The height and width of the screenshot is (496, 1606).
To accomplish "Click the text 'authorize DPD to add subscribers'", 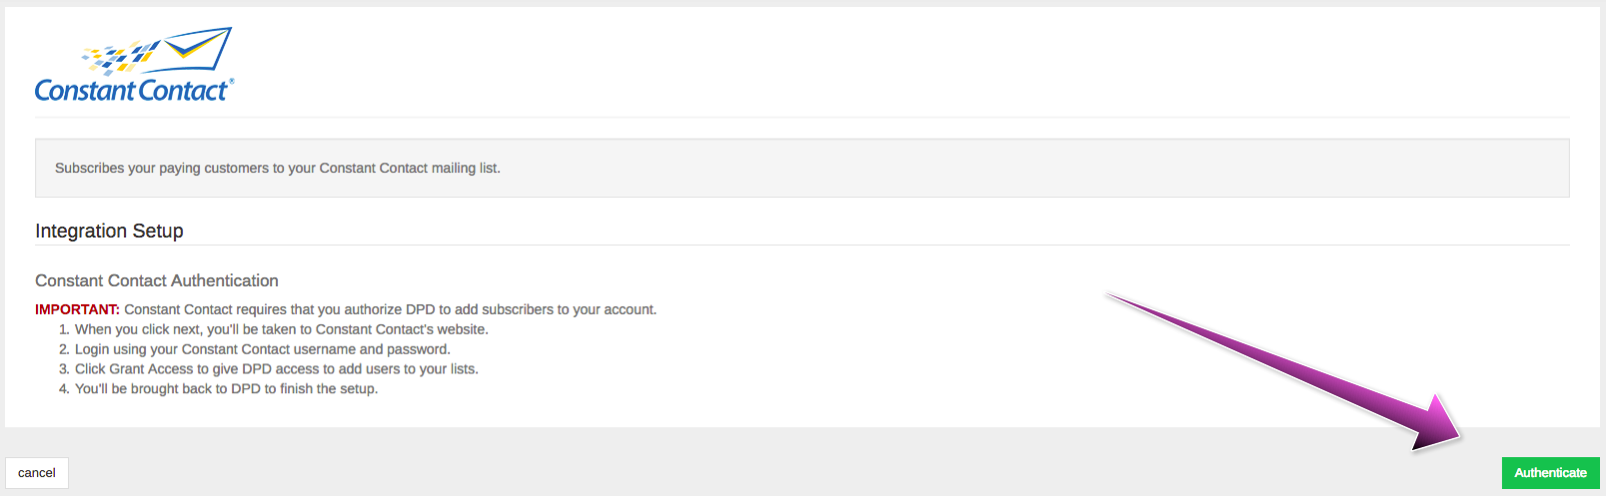I will [450, 309].
